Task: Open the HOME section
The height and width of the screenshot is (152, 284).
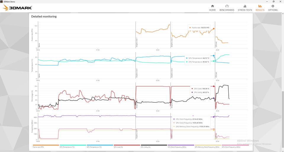Action: coord(212,8)
